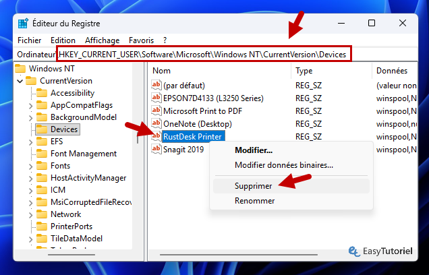
Task: Choose Modifier données binaires... in context menu
Action: click(291, 165)
